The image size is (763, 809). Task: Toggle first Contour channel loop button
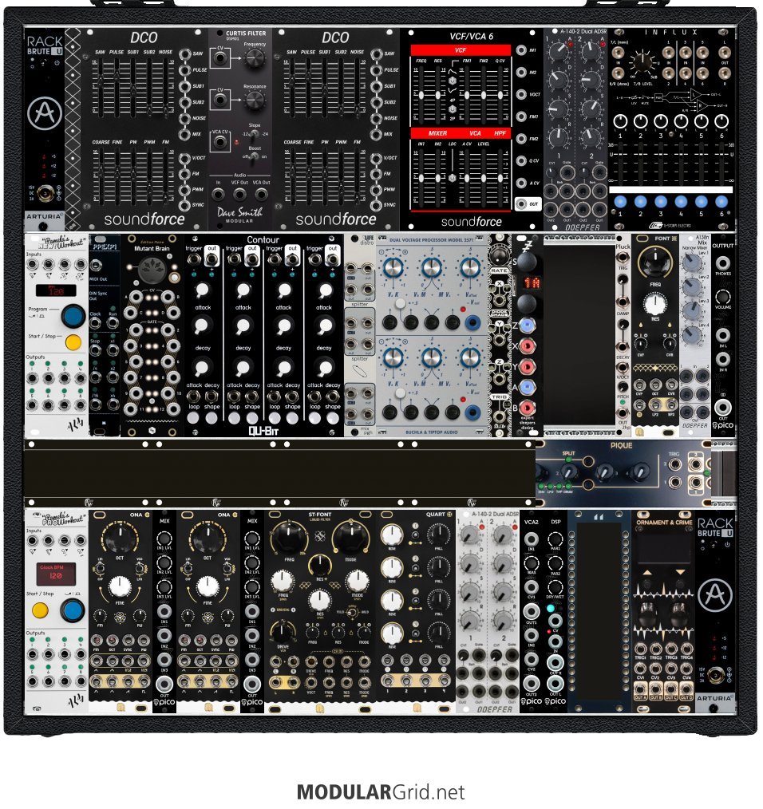pos(194,418)
